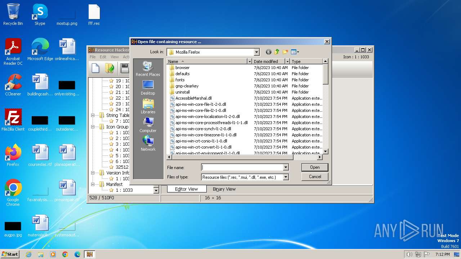
Task: Go back to last visited folder
Action: [x=269, y=52]
